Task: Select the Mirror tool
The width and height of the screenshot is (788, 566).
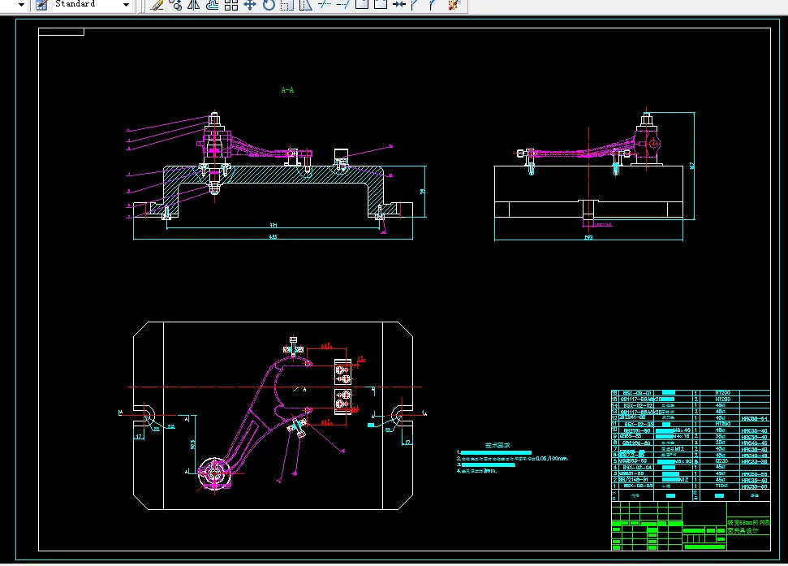Action: (193, 5)
